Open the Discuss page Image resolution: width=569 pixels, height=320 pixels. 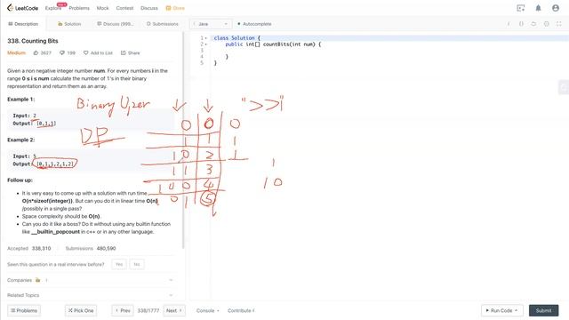[149, 8]
